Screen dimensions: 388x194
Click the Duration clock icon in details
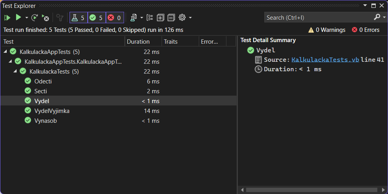258,69
